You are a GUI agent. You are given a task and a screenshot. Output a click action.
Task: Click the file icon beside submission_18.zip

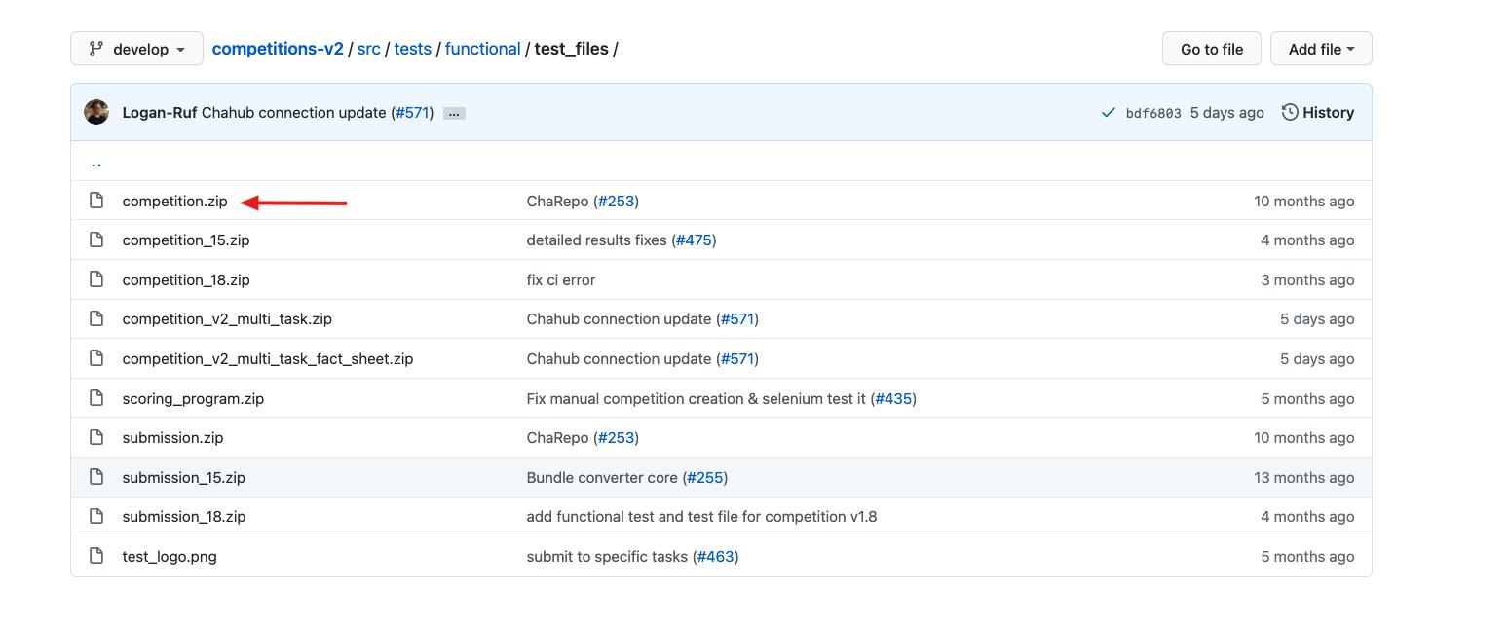96,516
